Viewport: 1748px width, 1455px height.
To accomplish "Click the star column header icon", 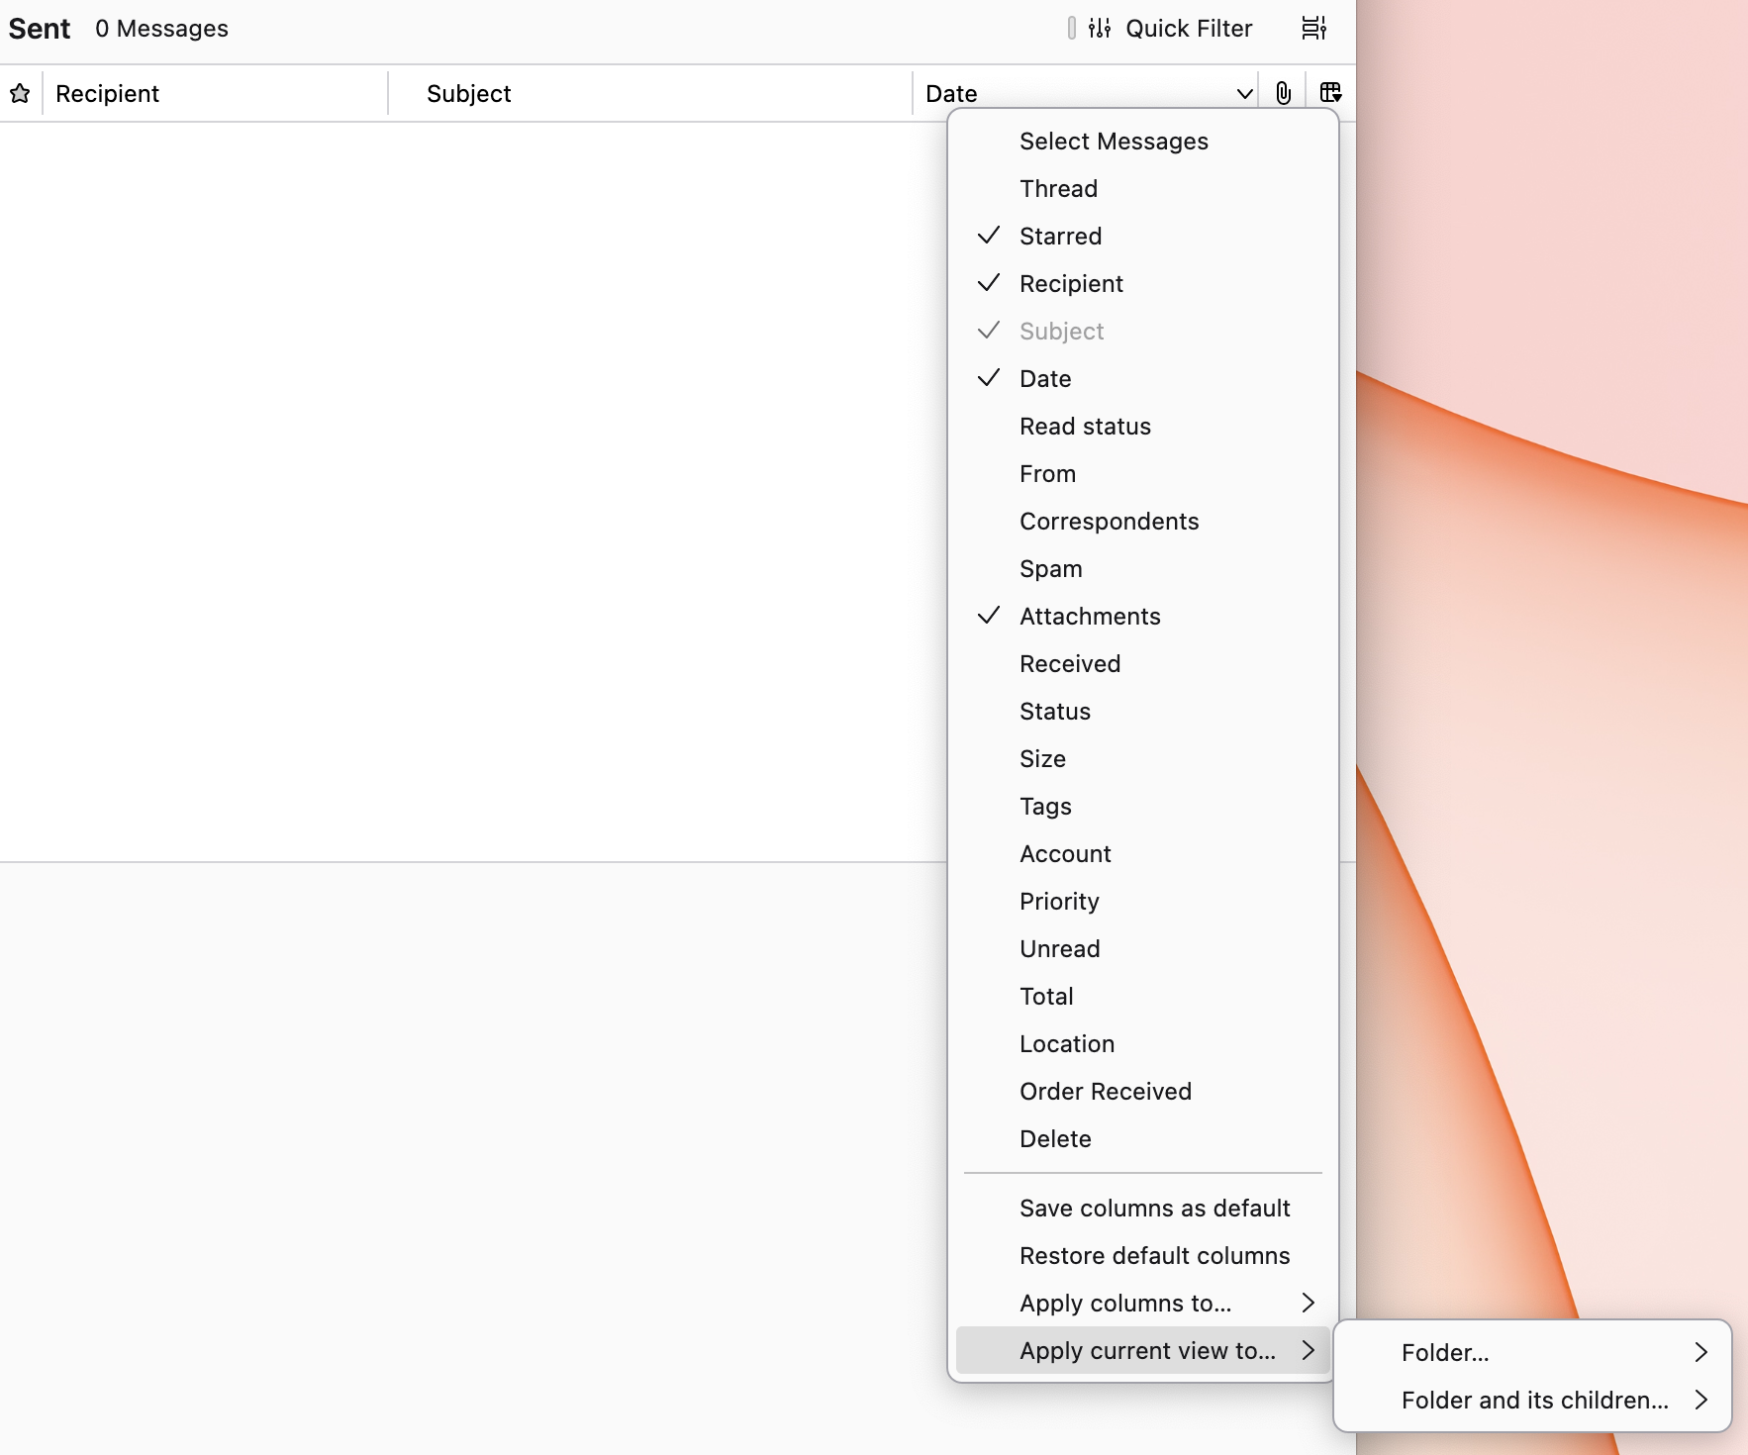I will pos(20,93).
